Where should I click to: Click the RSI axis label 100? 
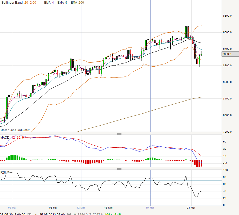225,170
